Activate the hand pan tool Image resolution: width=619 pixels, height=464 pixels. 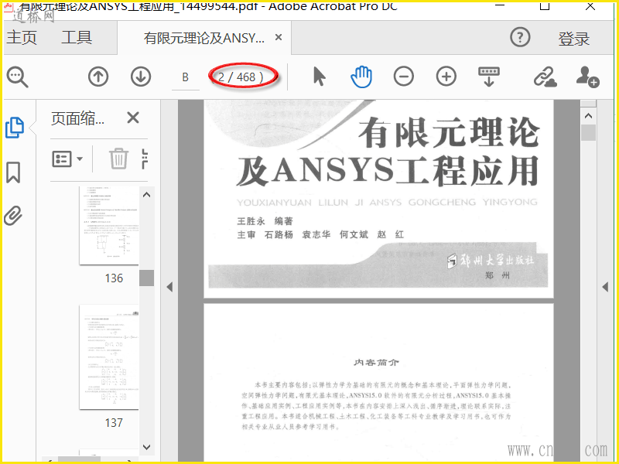[x=361, y=77]
